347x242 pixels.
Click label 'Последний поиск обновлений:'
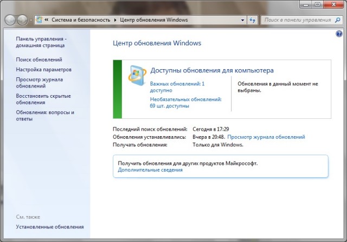click(x=150, y=129)
